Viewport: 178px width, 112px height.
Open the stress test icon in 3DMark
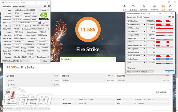coord(144,7)
